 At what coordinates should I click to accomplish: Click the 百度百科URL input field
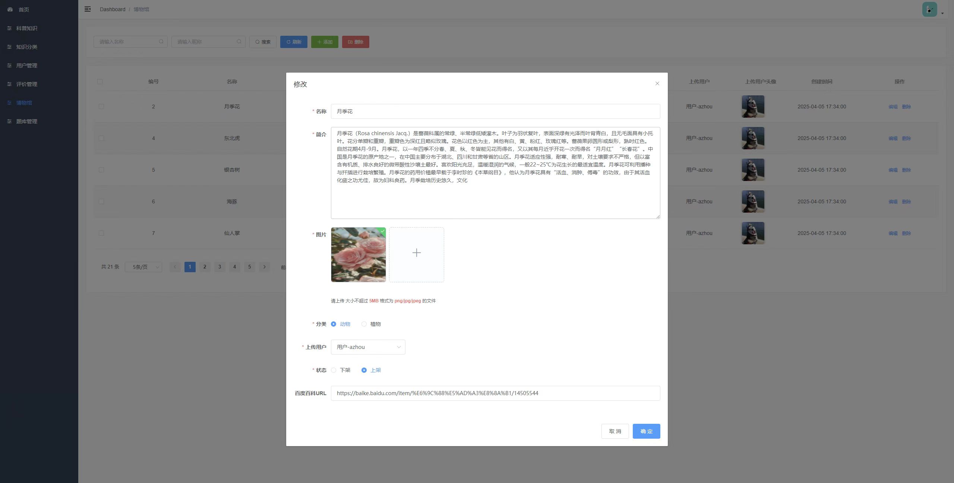pyautogui.click(x=495, y=393)
